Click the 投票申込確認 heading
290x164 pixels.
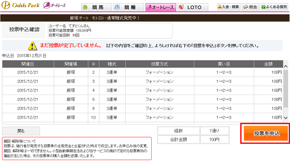click(x=24, y=29)
